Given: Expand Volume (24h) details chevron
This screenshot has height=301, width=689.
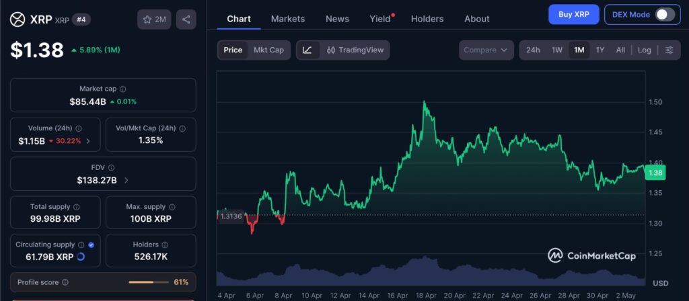Looking at the screenshot, I should pos(88,141).
